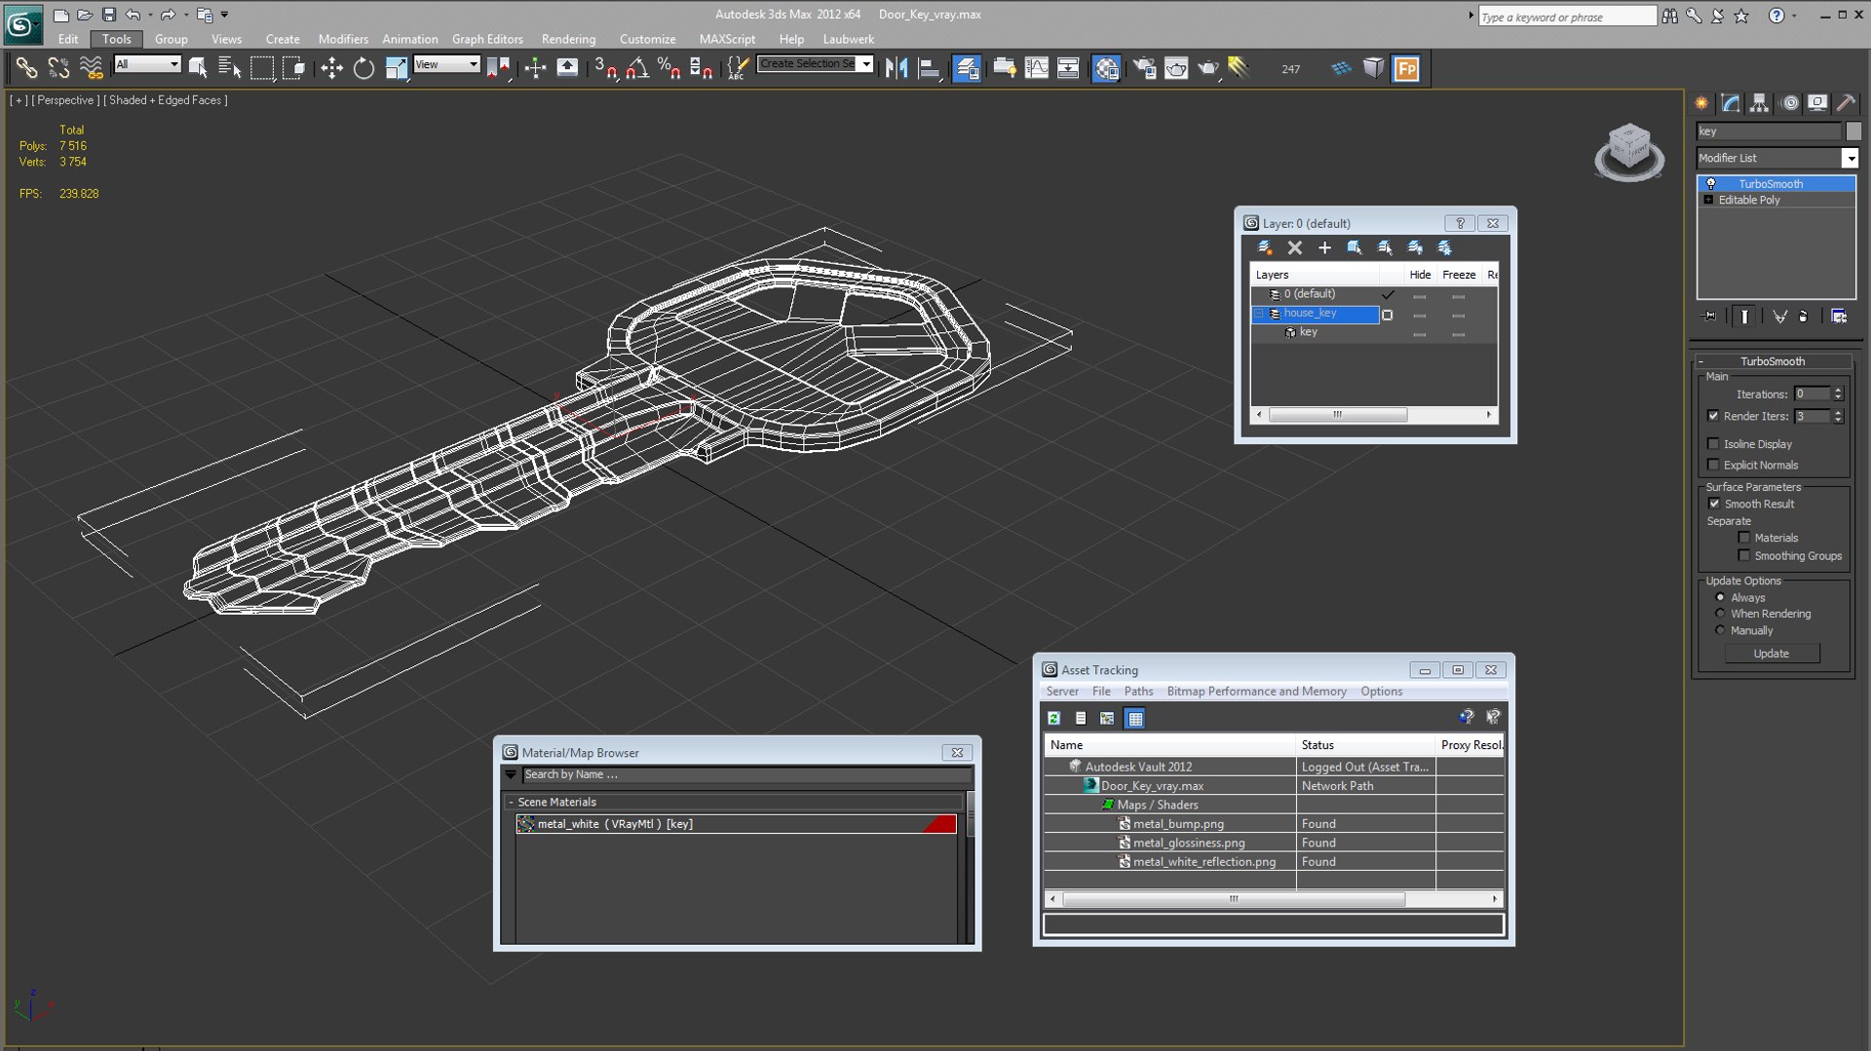The width and height of the screenshot is (1871, 1051).
Task: Open the Material Editor from the toolbar
Action: click(x=1106, y=68)
